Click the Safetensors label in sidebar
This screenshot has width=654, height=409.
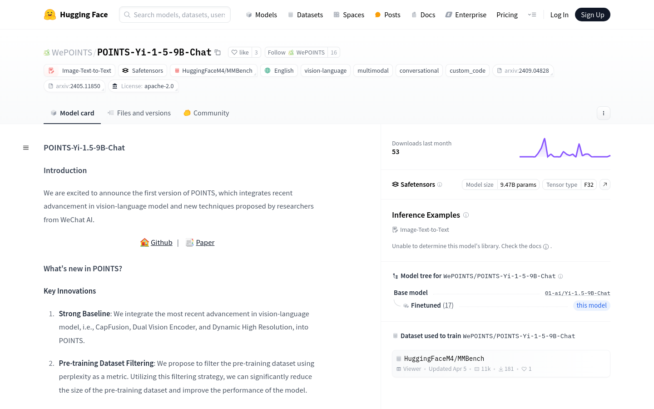(413, 185)
